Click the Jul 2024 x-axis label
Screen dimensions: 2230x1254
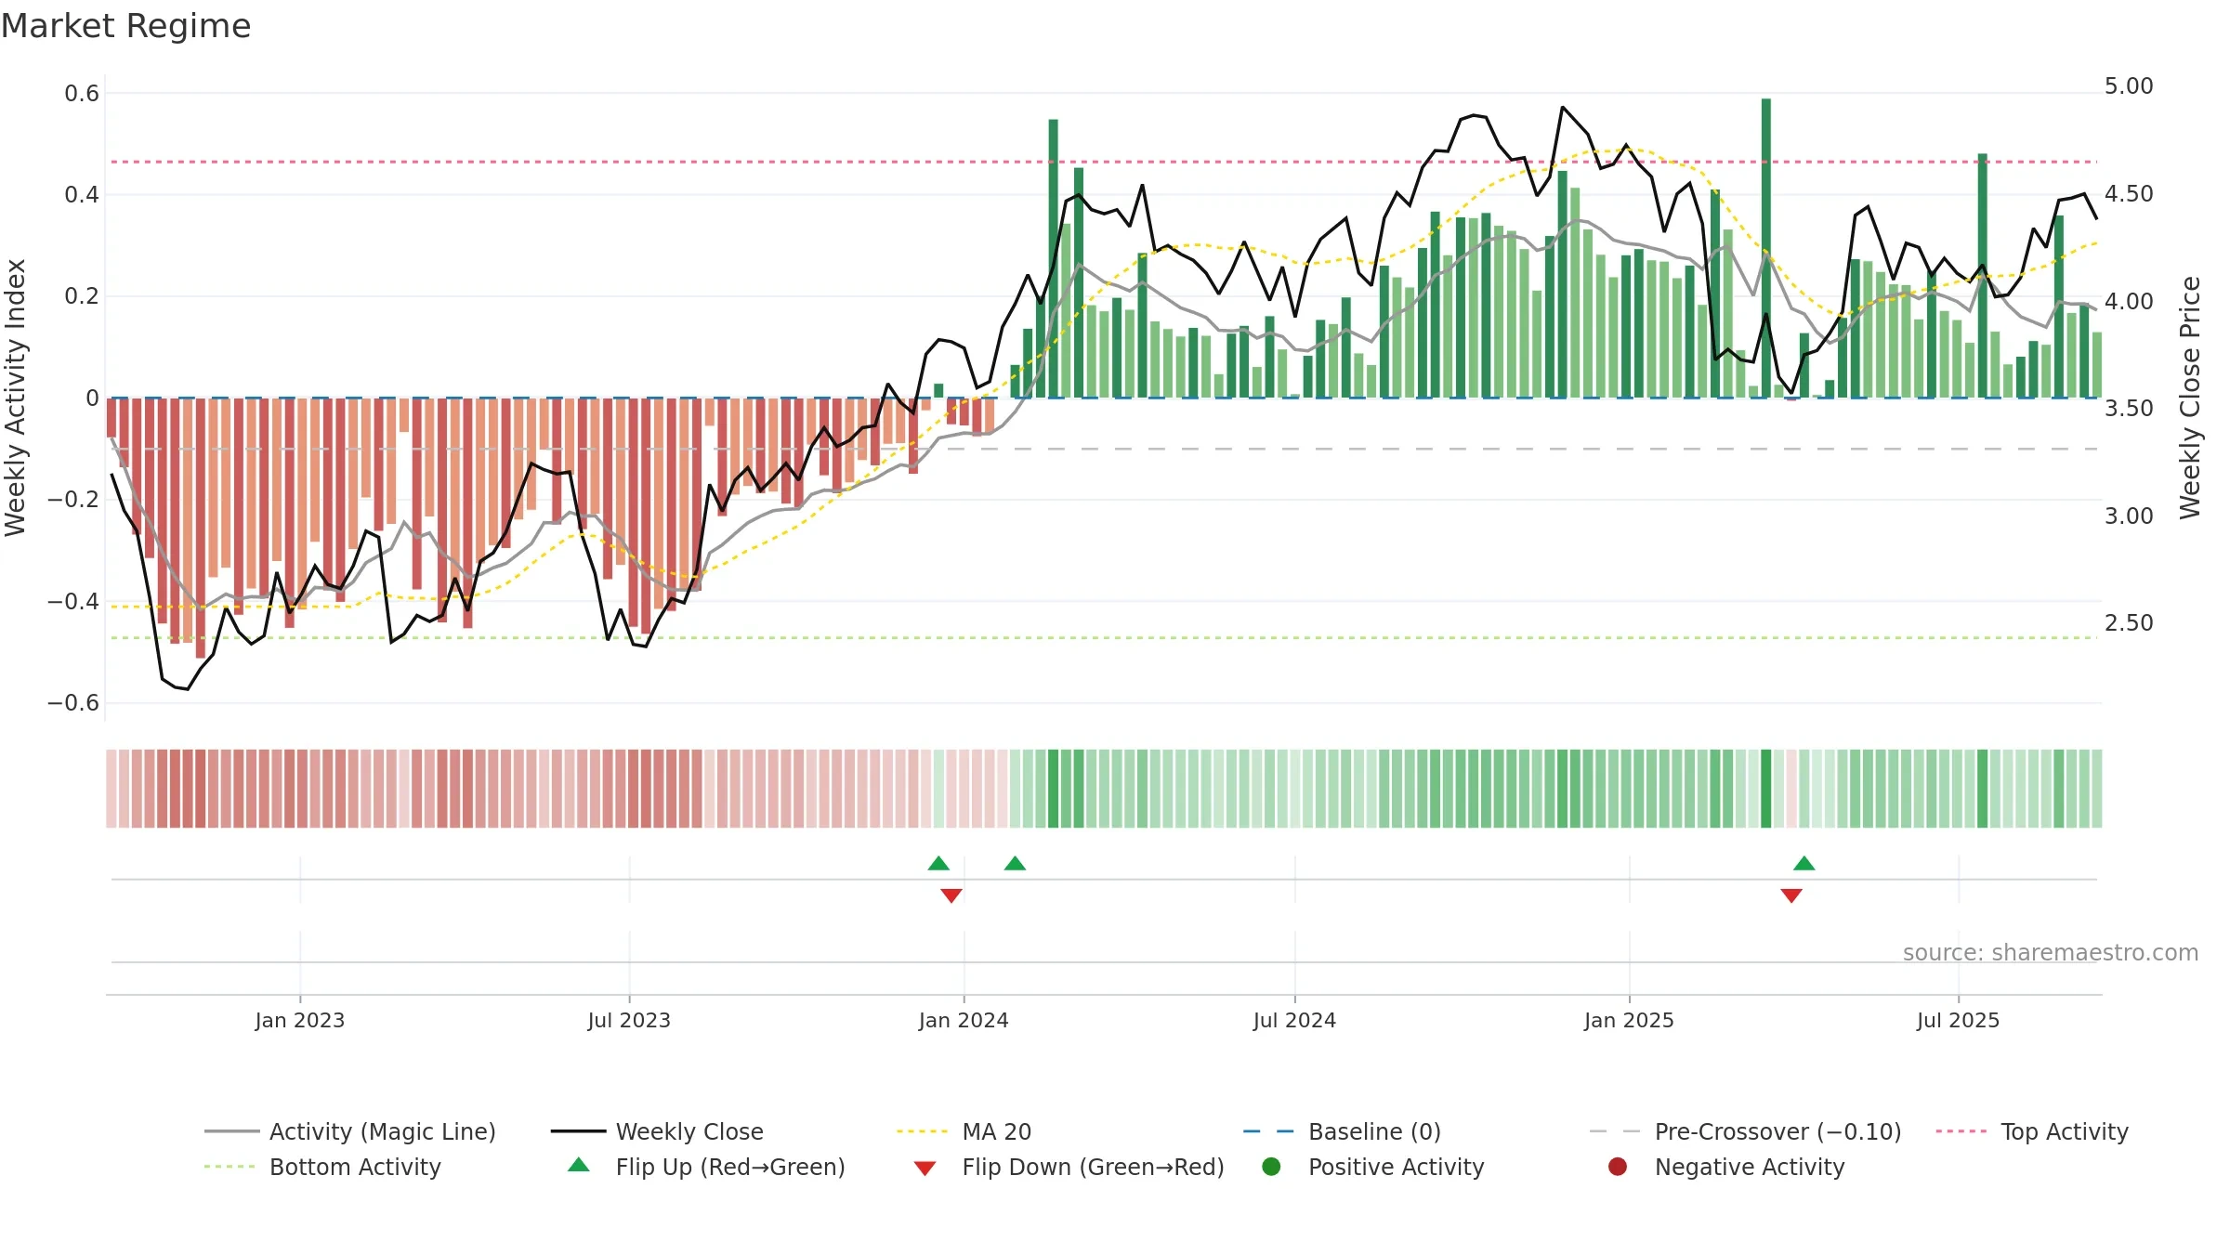pyautogui.click(x=1294, y=1020)
